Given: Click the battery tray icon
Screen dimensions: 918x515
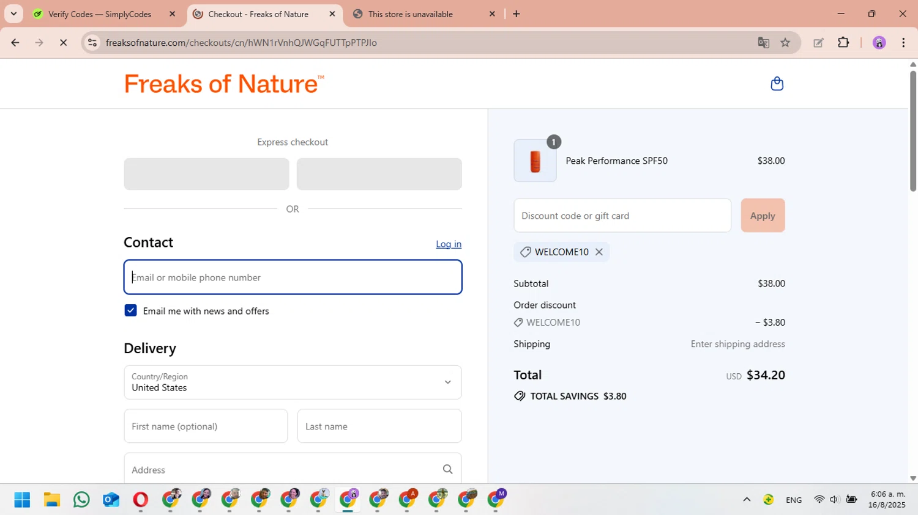Looking at the screenshot, I should point(851,500).
